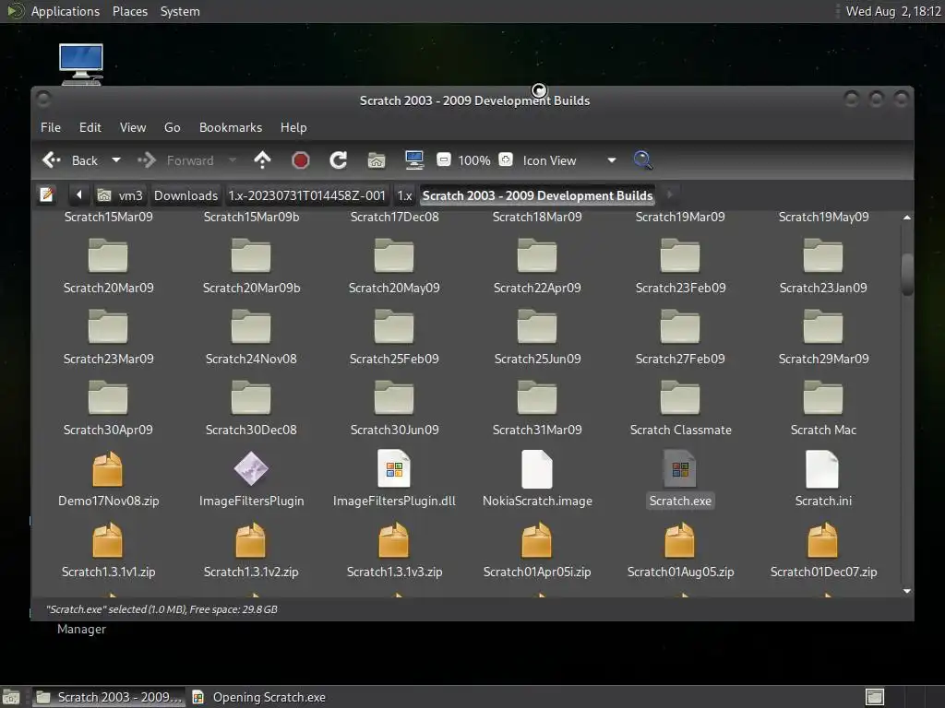Screen dimensions: 945x708
Task: Open the Places menu in top panel
Action: pyautogui.click(x=130, y=11)
